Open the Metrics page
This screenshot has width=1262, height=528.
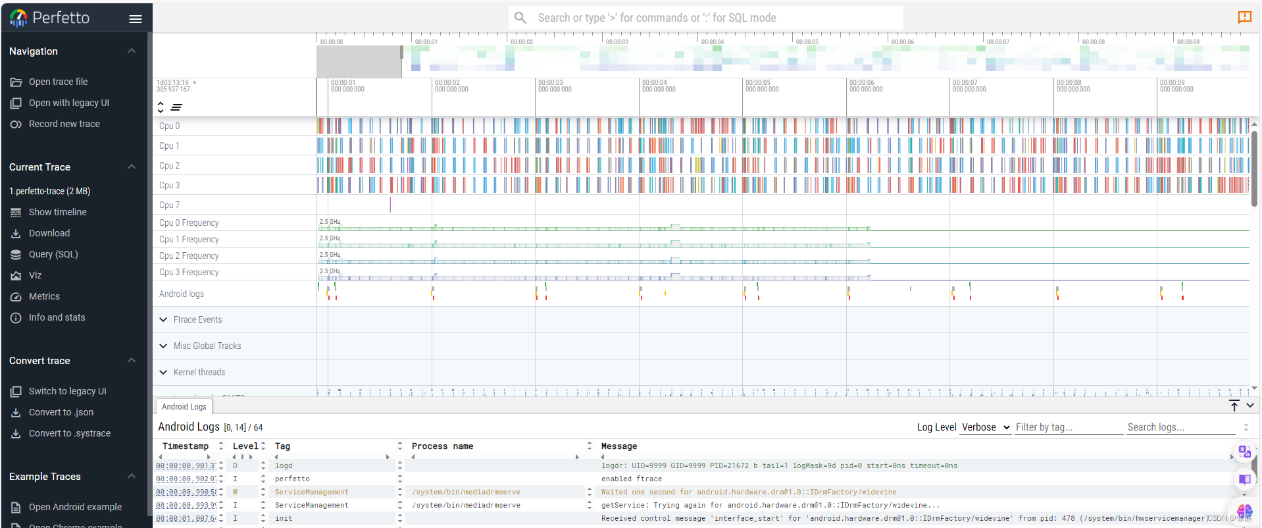[x=44, y=297]
